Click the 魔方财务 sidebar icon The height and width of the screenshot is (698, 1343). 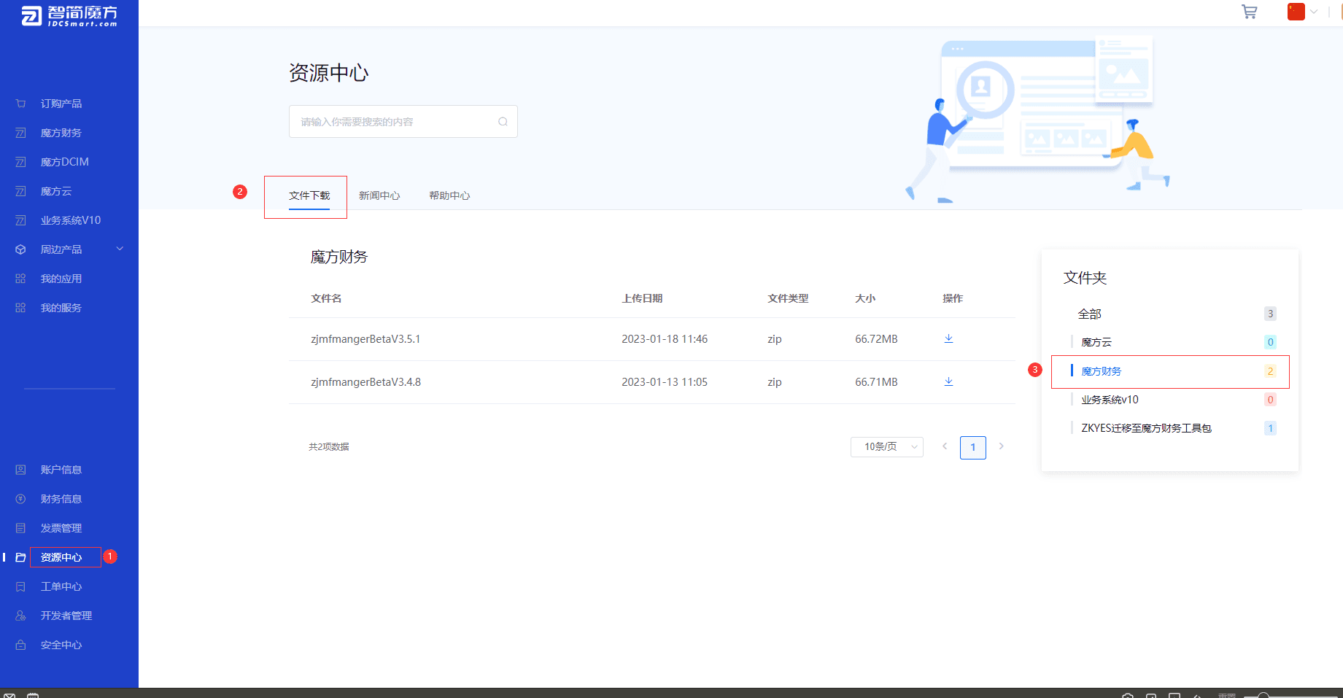20,133
